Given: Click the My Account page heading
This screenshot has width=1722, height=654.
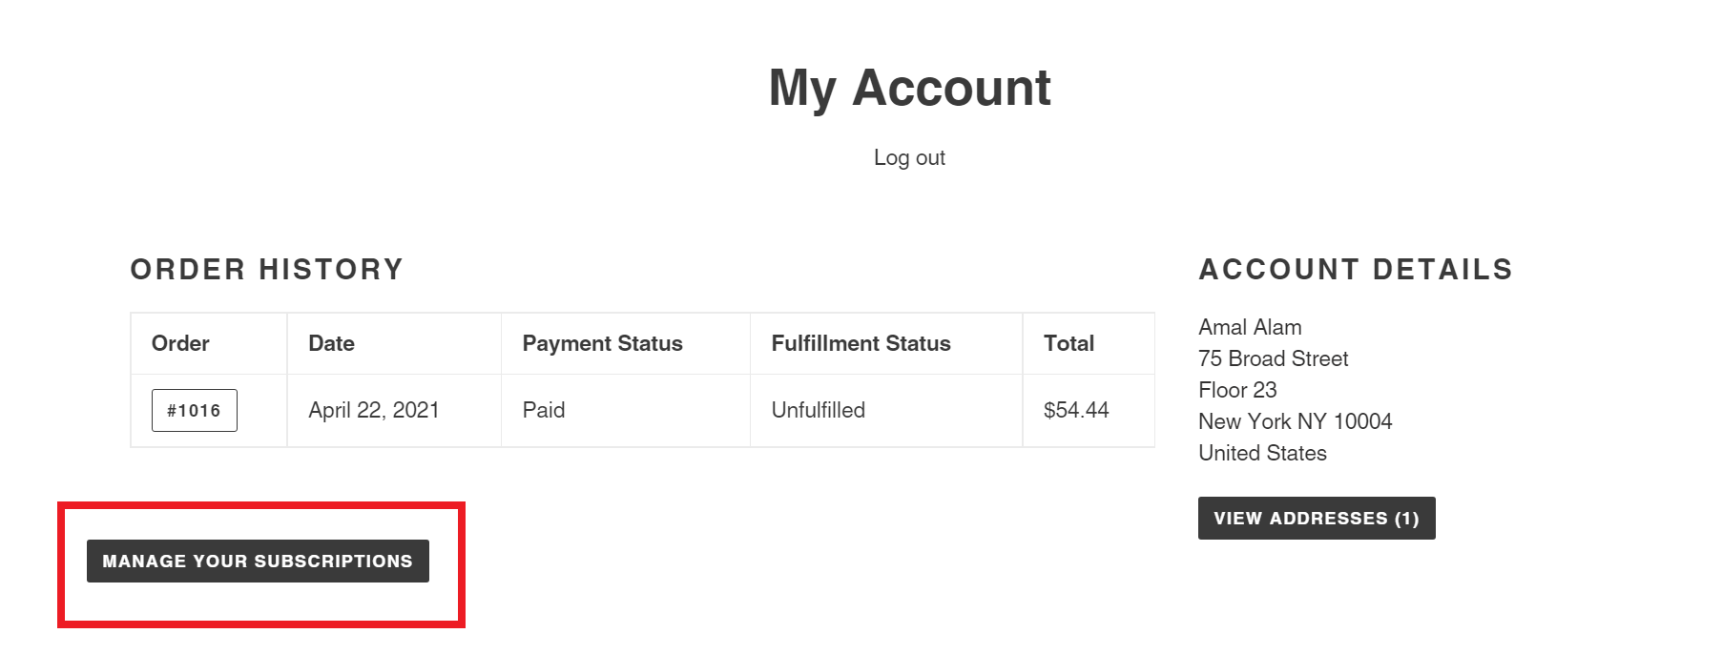Looking at the screenshot, I should (909, 88).
